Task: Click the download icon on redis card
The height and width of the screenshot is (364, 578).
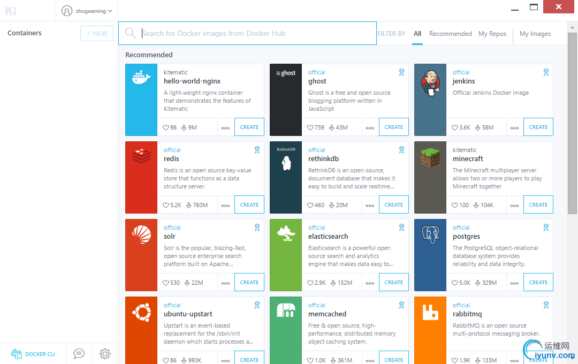Action: pos(189,205)
